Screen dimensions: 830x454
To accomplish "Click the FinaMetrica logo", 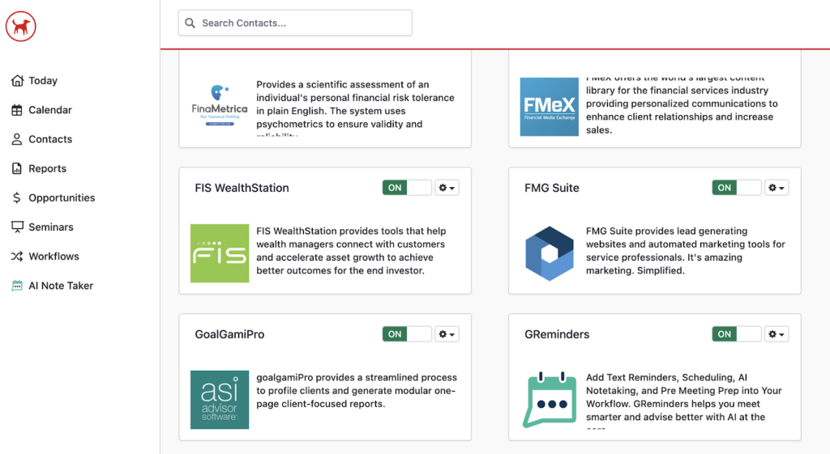I will (x=220, y=105).
